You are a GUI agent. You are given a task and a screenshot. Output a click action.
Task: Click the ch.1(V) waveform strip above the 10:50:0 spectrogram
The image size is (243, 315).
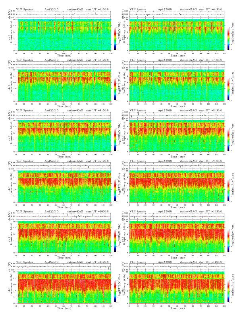pyautogui.click(x=177, y=216)
